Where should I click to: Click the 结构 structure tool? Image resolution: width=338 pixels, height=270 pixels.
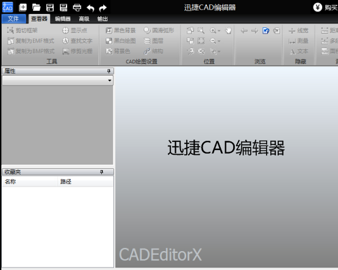pyautogui.click(x=154, y=51)
